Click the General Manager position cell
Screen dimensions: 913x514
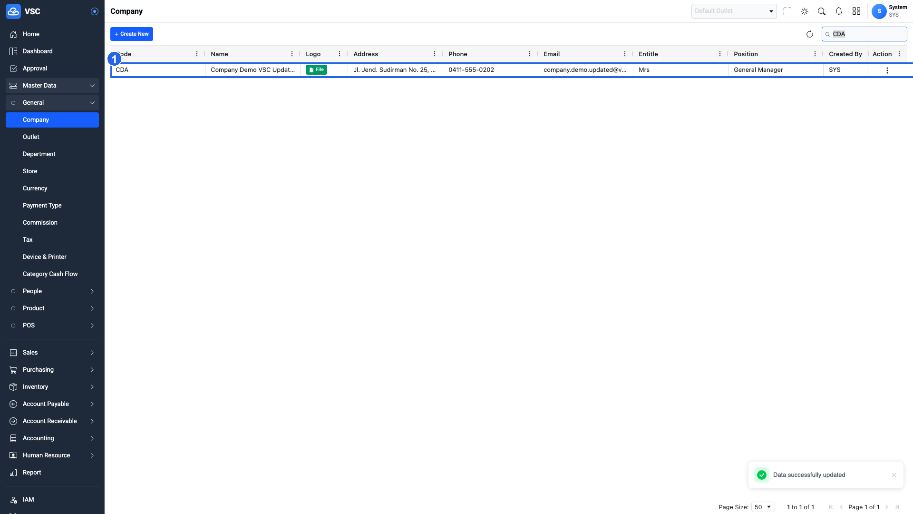[776, 70]
